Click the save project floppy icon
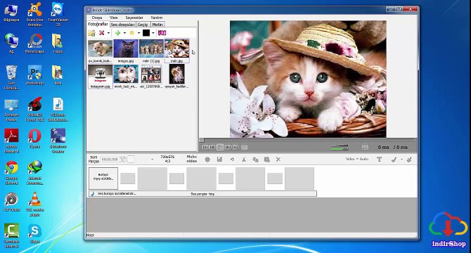 click(x=219, y=160)
